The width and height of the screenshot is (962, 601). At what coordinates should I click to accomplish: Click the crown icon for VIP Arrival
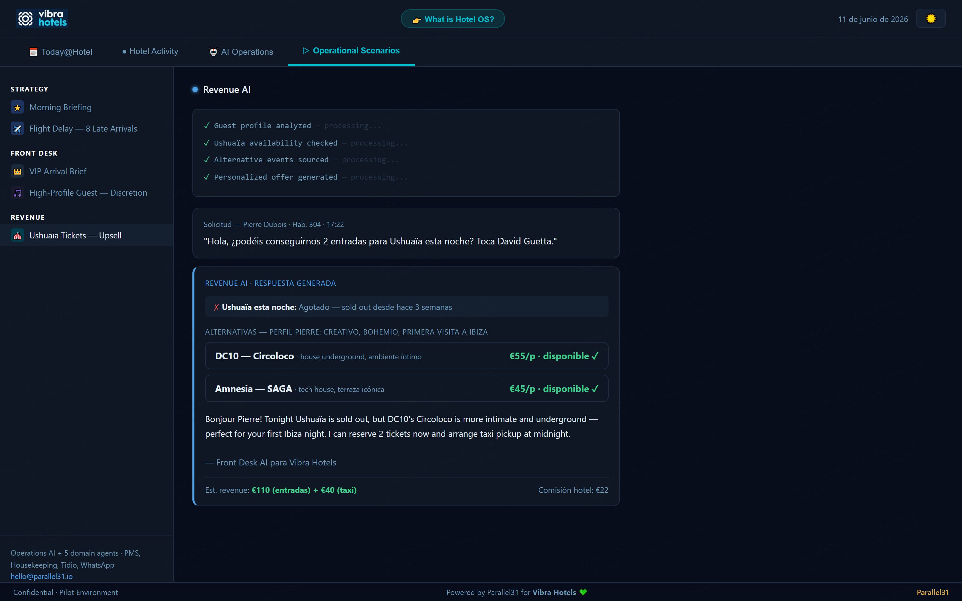[17, 171]
